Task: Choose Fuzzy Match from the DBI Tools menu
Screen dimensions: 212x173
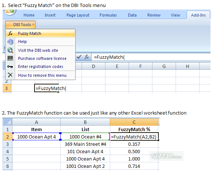Action: [40, 33]
